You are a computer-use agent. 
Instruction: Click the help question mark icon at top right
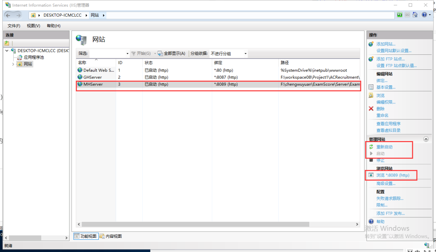pos(424,15)
